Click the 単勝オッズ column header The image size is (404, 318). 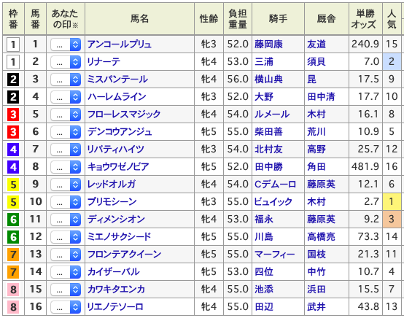pyautogui.click(x=365, y=19)
